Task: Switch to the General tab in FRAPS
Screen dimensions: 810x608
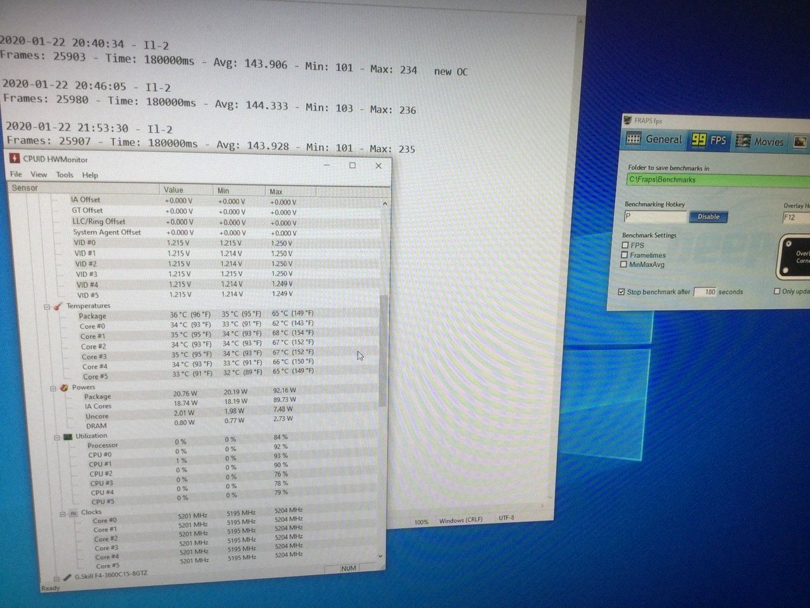Action: point(654,139)
